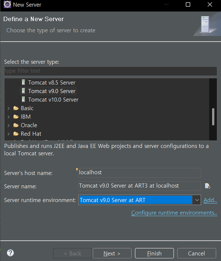Click the Finish button
Viewport: 221px width, 261px height.
click(x=154, y=253)
